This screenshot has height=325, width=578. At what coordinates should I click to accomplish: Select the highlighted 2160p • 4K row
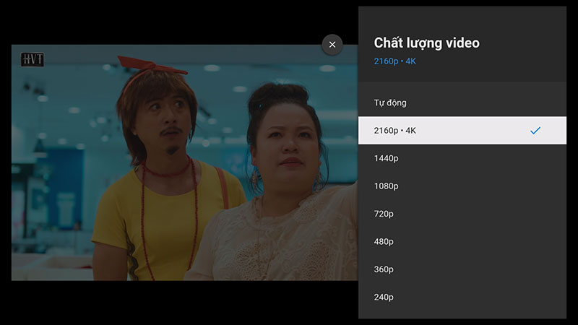(x=462, y=131)
